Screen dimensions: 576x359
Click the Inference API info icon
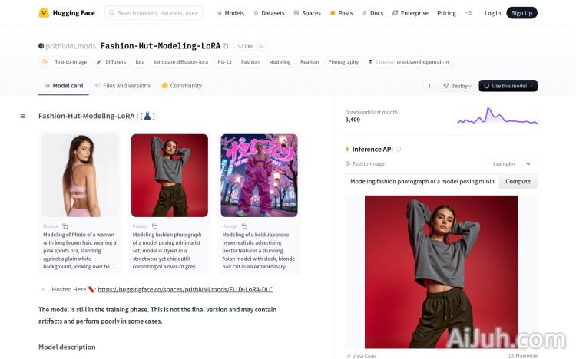[398, 149]
